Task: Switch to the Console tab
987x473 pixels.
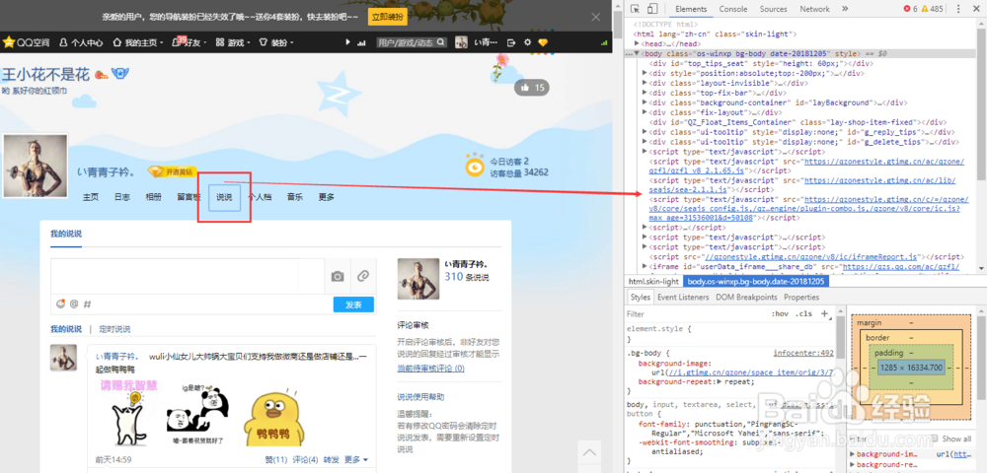Action: point(733,9)
